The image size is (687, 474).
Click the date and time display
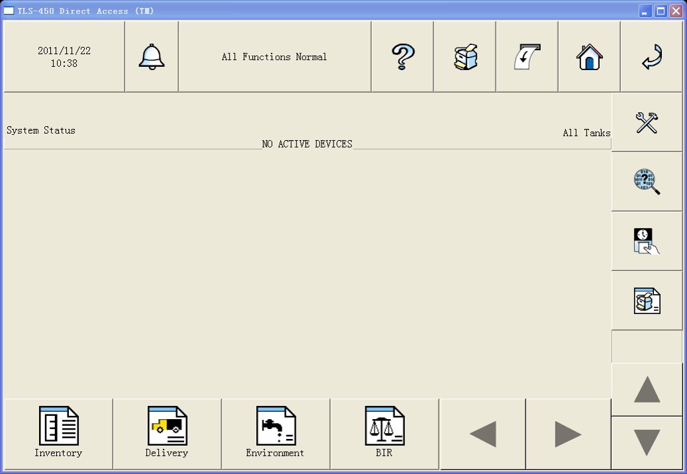(x=64, y=57)
